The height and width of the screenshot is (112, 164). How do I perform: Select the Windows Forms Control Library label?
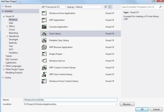(x=64, y=81)
